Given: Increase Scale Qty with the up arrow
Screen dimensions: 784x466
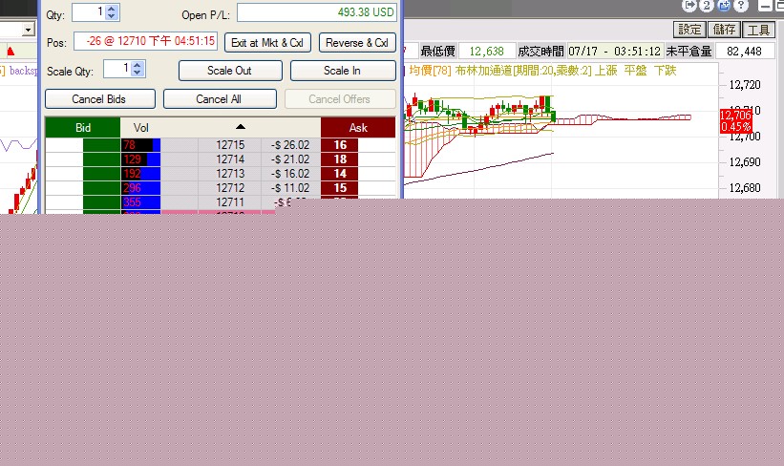Looking at the screenshot, I should click(138, 65).
